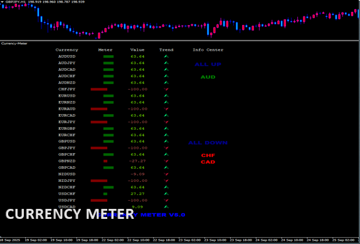The height and width of the screenshot is (244, 360).
Task: Click the -100.00 value in NZDJPY row
Action: (137, 181)
